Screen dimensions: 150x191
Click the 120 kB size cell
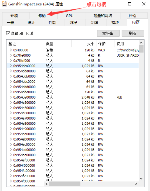[x=90, y=50]
